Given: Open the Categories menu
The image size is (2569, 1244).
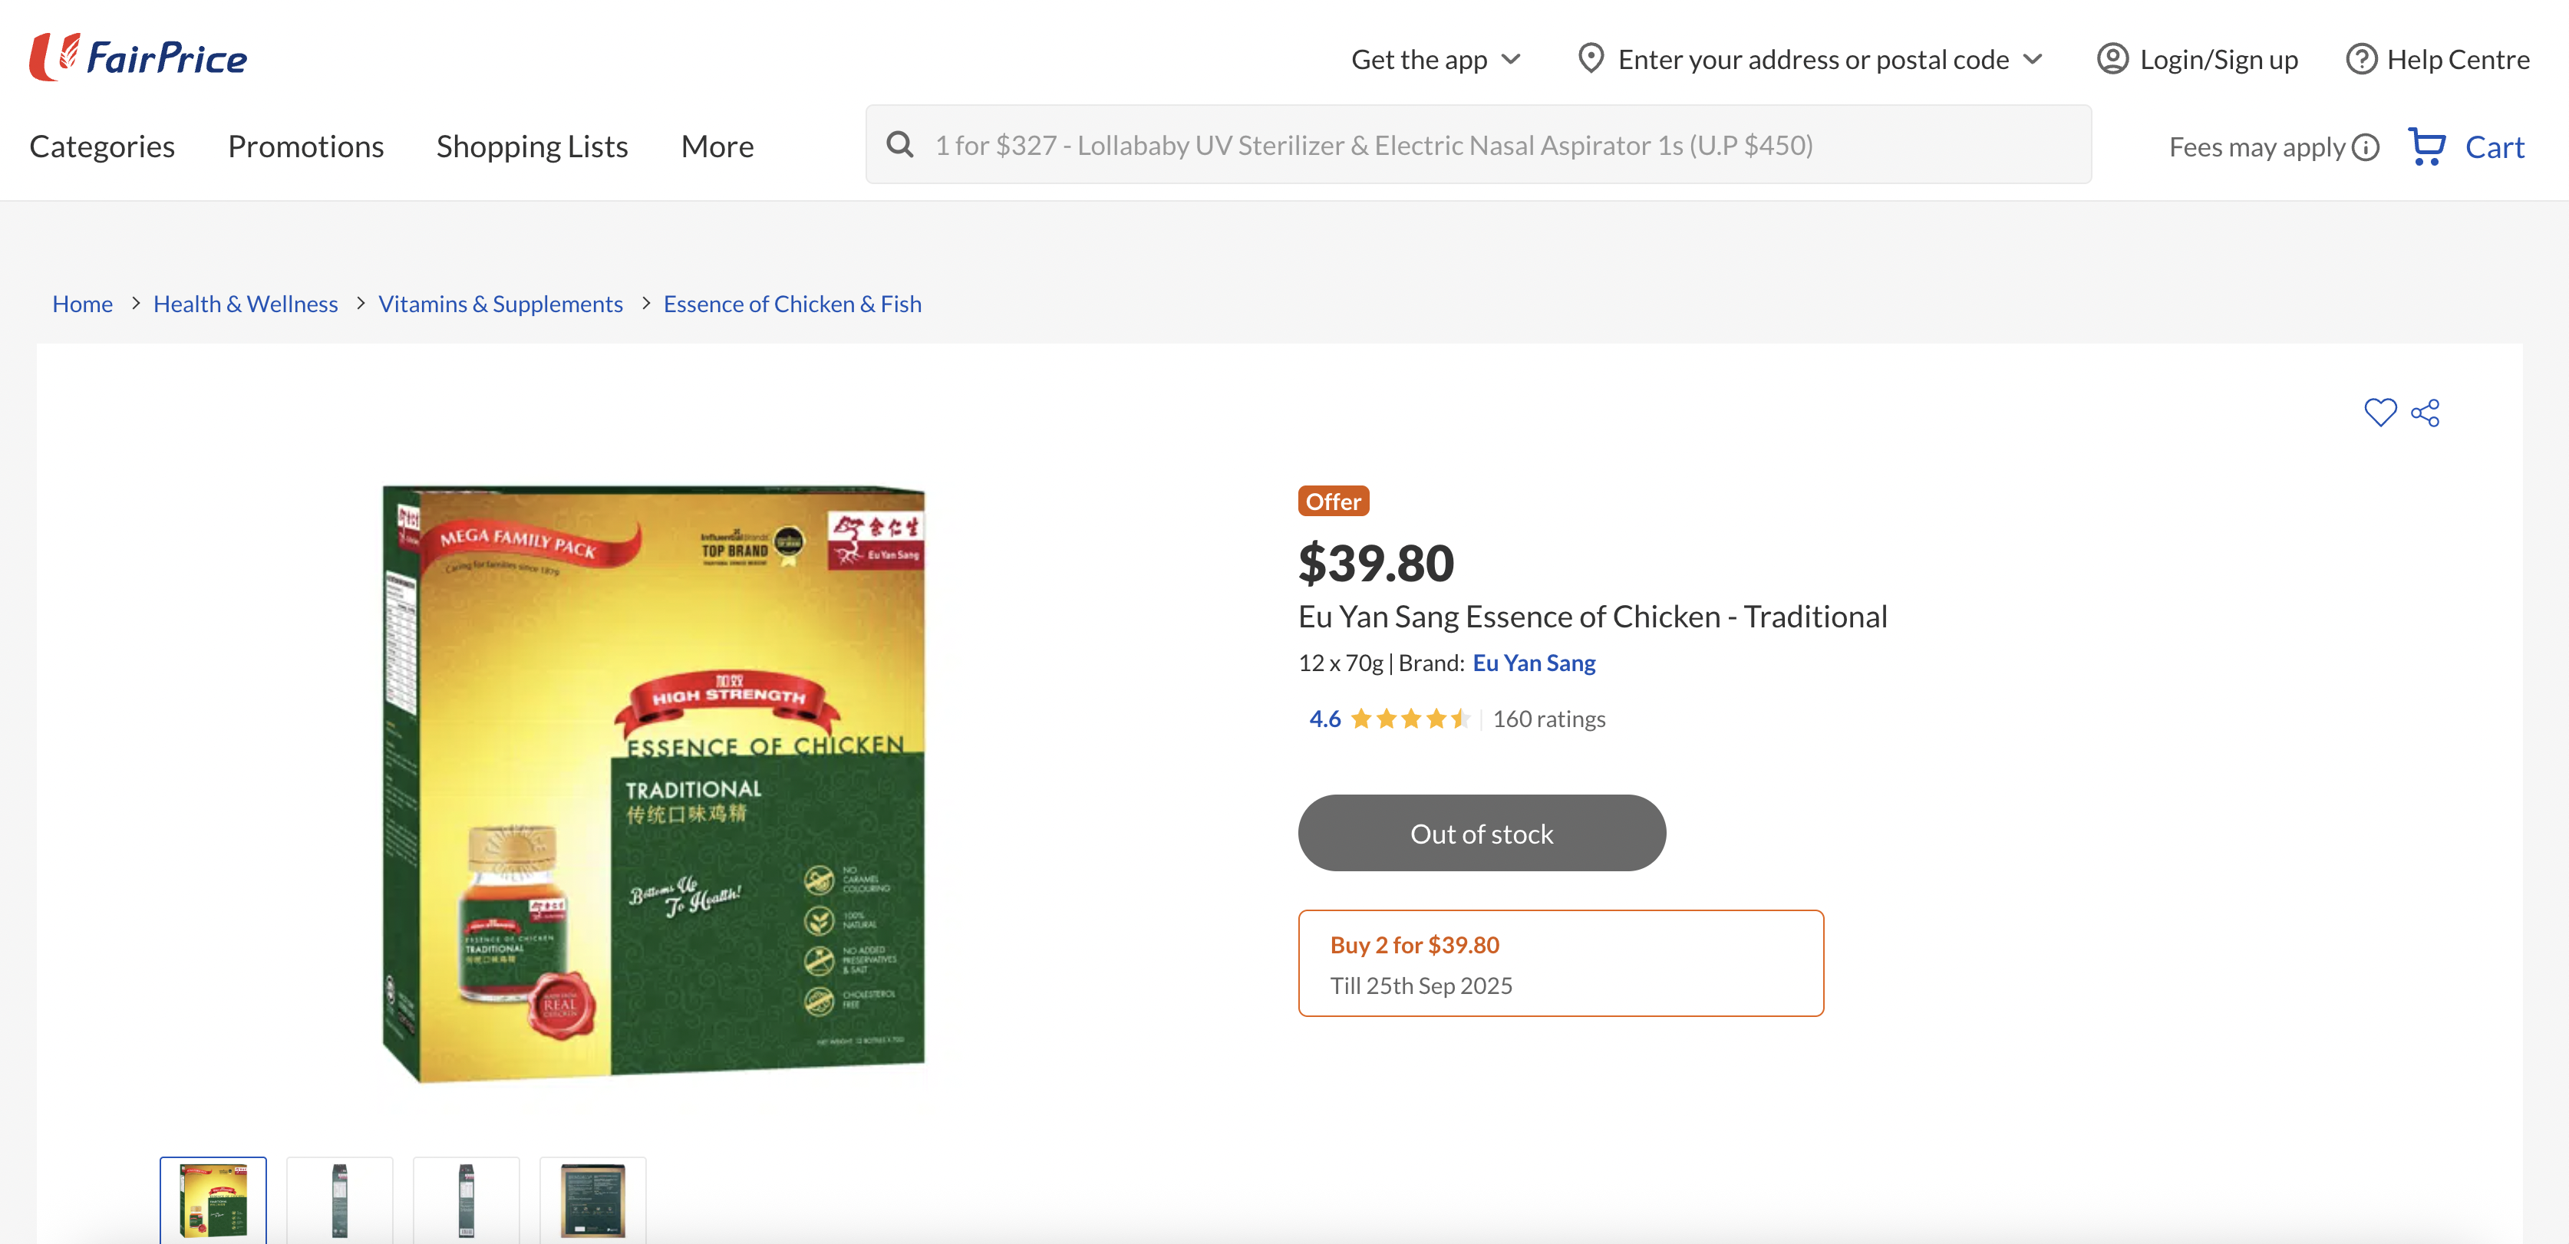Looking at the screenshot, I should tap(102, 146).
